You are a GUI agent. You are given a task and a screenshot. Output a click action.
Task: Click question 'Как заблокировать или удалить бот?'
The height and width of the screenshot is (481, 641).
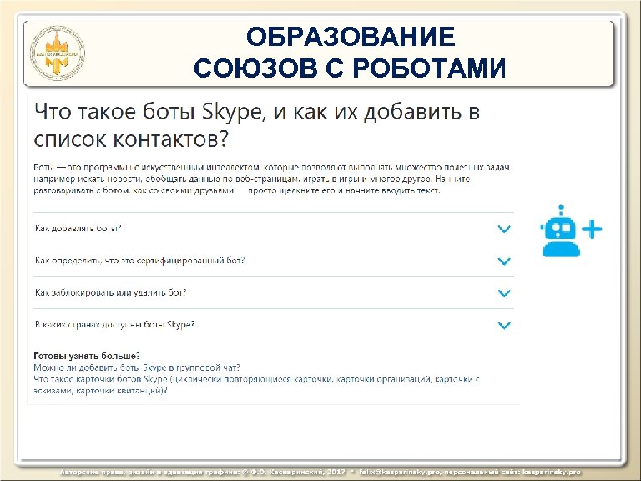tap(110, 292)
